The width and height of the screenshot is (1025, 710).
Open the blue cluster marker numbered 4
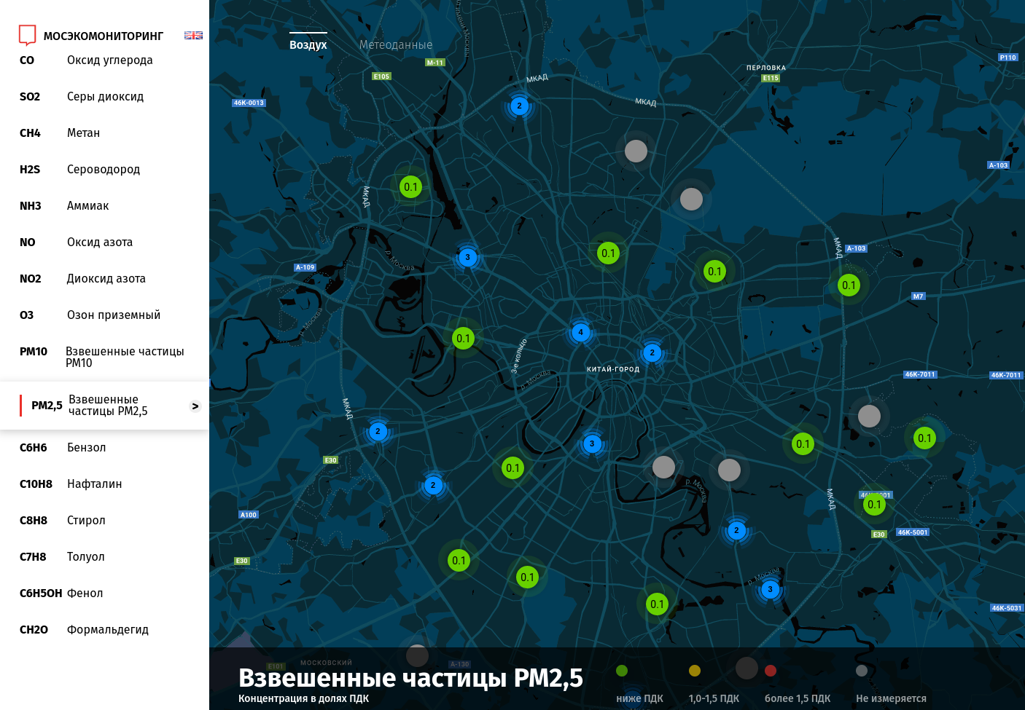[x=580, y=332]
